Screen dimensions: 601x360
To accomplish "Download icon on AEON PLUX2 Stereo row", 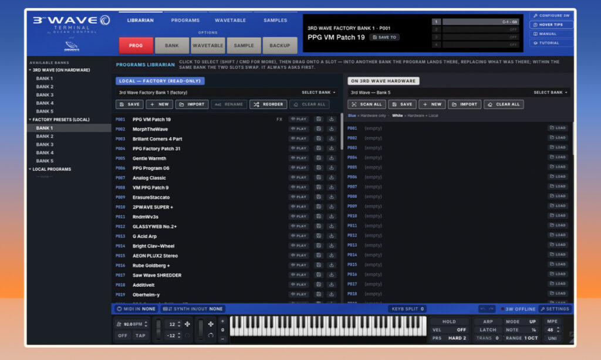I will pyautogui.click(x=332, y=256).
